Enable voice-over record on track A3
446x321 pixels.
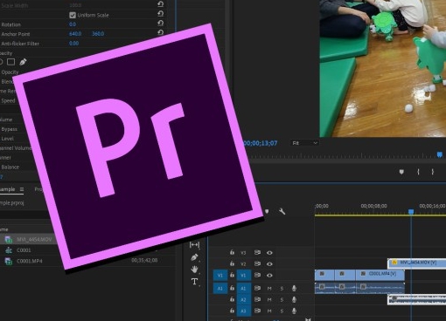(294, 311)
